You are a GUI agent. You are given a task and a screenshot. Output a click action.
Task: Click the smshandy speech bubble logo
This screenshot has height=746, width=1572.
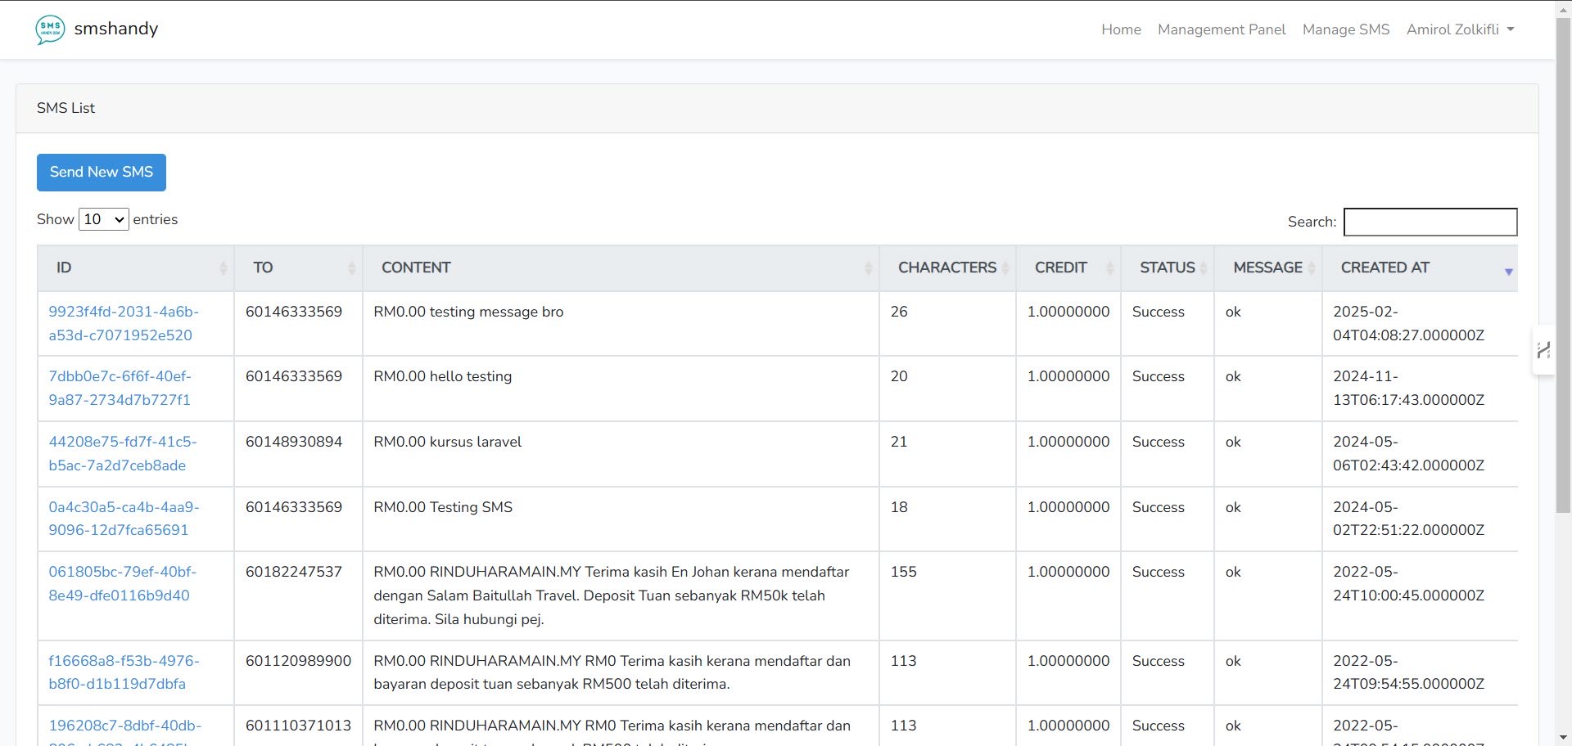50,29
